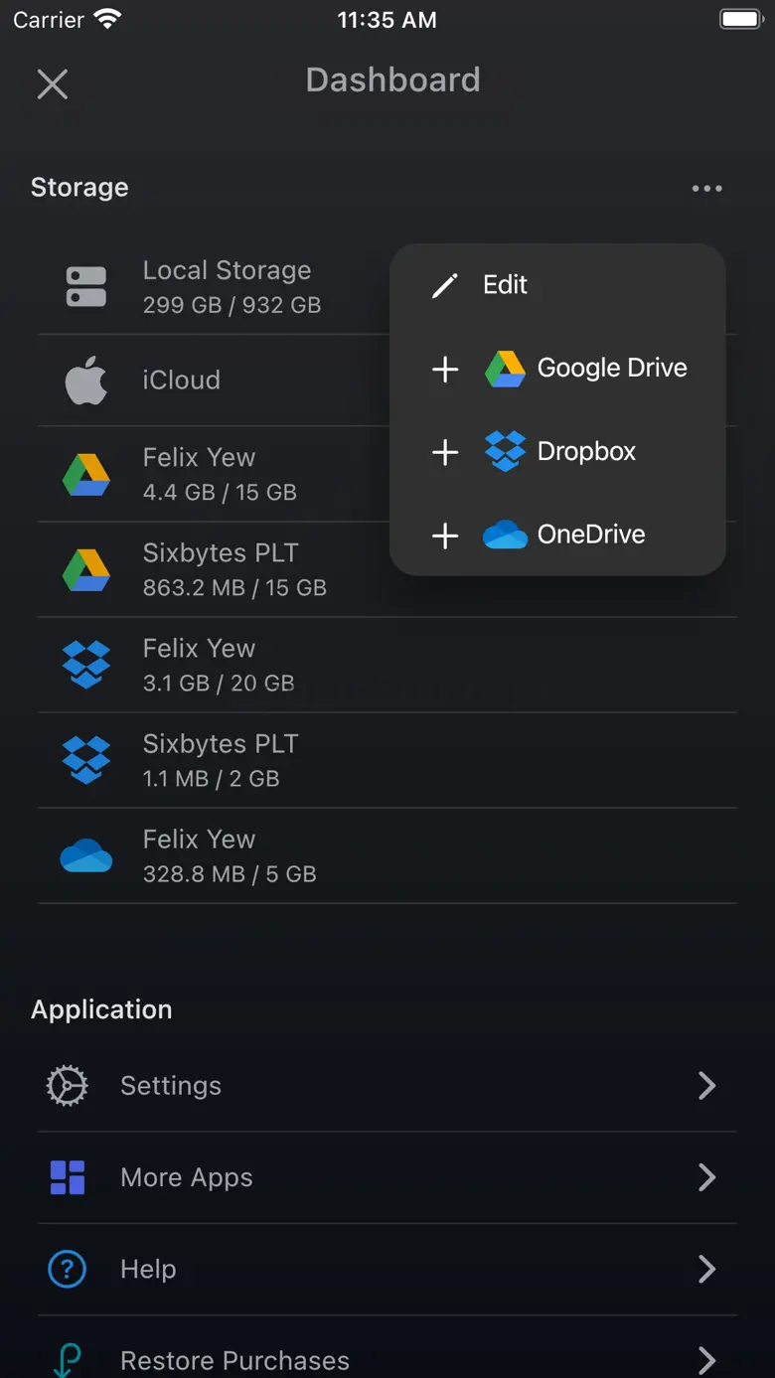Tap the Storage three-dots more icon

tap(706, 189)
